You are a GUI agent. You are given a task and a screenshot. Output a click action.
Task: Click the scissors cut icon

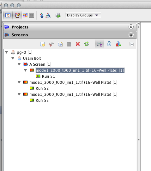pyautogui.click(x=51, y=44)
